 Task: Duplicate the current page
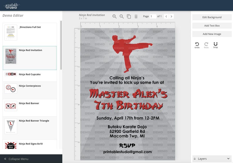[129, 16]
